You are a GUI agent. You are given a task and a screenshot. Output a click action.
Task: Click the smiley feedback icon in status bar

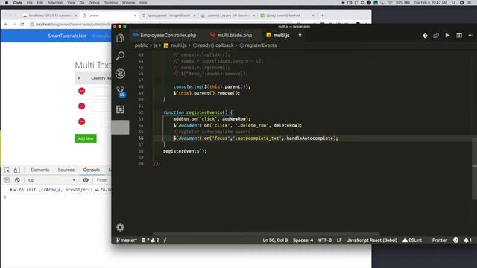pyautogui.click(x=455, y=240)
